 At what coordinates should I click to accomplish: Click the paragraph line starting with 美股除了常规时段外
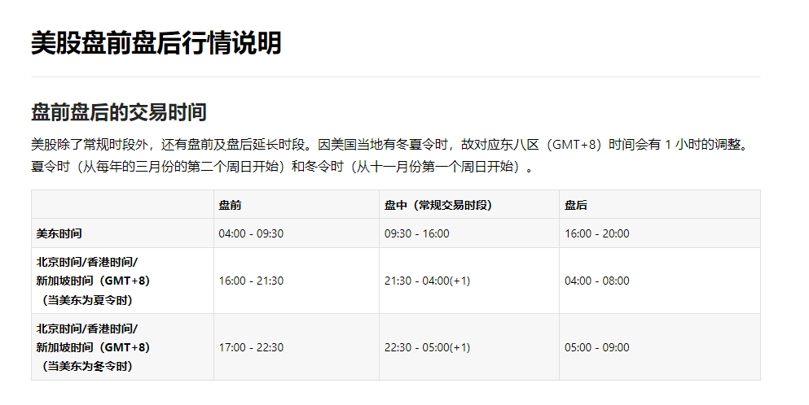(x=389, y=145)
